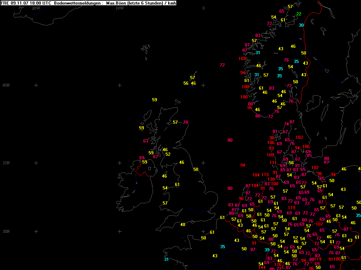
Task: Pick the 144 gust value at bottom
Action: [262, 268]
